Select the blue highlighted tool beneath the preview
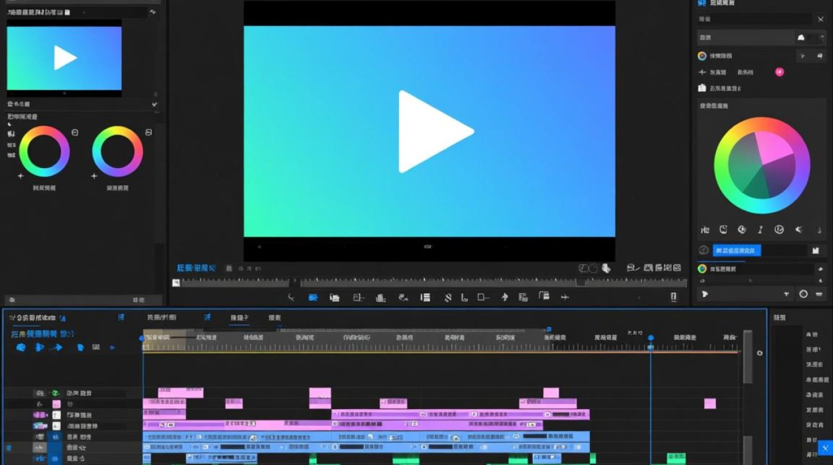The image size is (833, 465). coord(313,298)
